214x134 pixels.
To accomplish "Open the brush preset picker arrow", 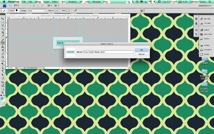I will pos(19,10).
